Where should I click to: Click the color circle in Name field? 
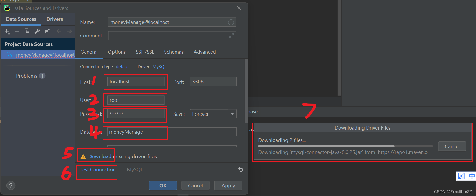point(231,22)
